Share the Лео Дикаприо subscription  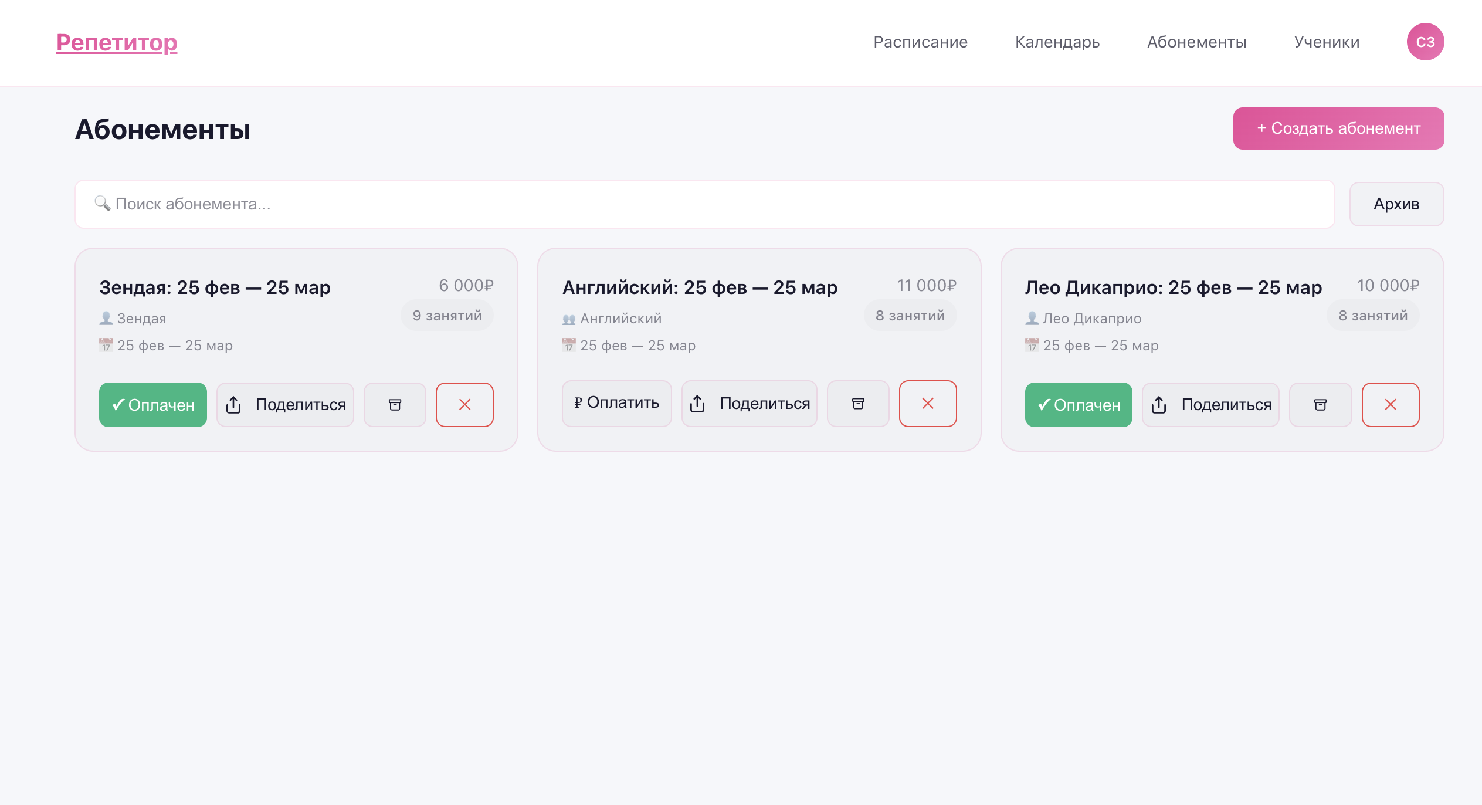click(1210, 405)
